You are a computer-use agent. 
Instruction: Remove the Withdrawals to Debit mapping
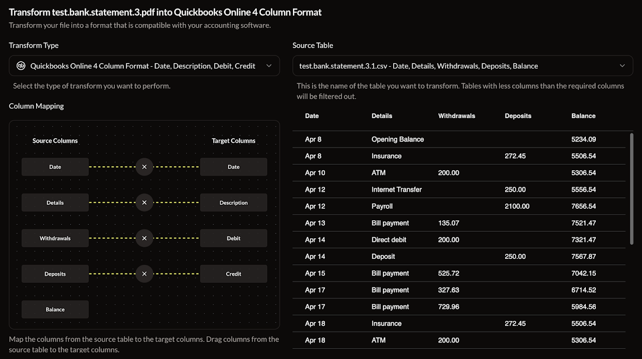pos(144,238)
